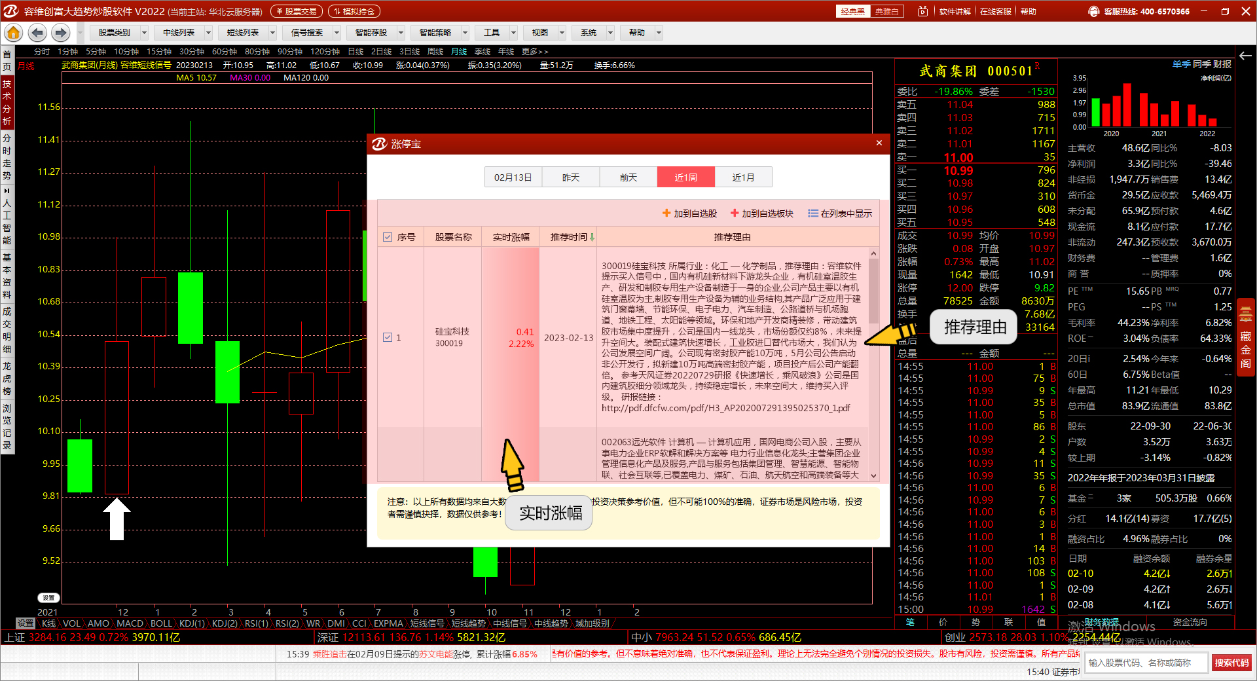Open the video tutorial TV icon
Viewport: 1257px width, 681px height.
pos(922,11)
